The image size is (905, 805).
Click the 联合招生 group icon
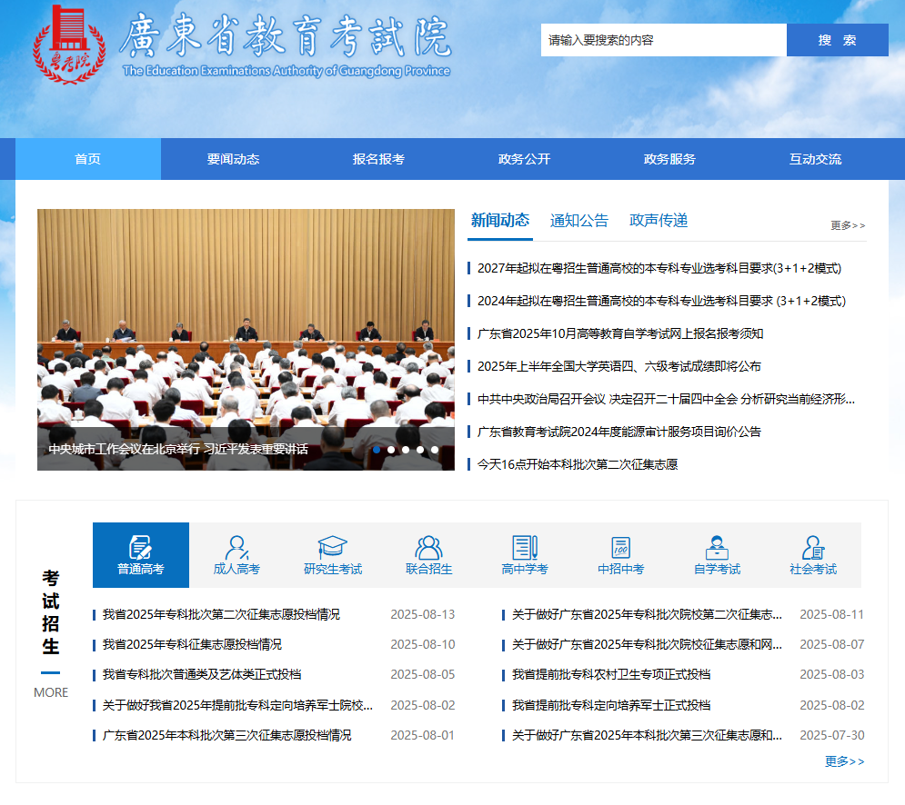pyautogui.click(x=428, y=547)
